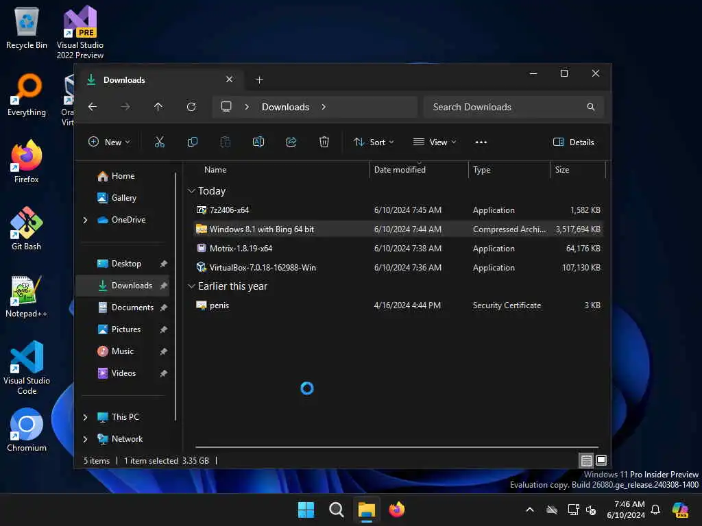702x526 pixels.
Task: Open Visual Studio 2022 Preview shortcut
Action: pyautogui.click(x=80, y=32)
